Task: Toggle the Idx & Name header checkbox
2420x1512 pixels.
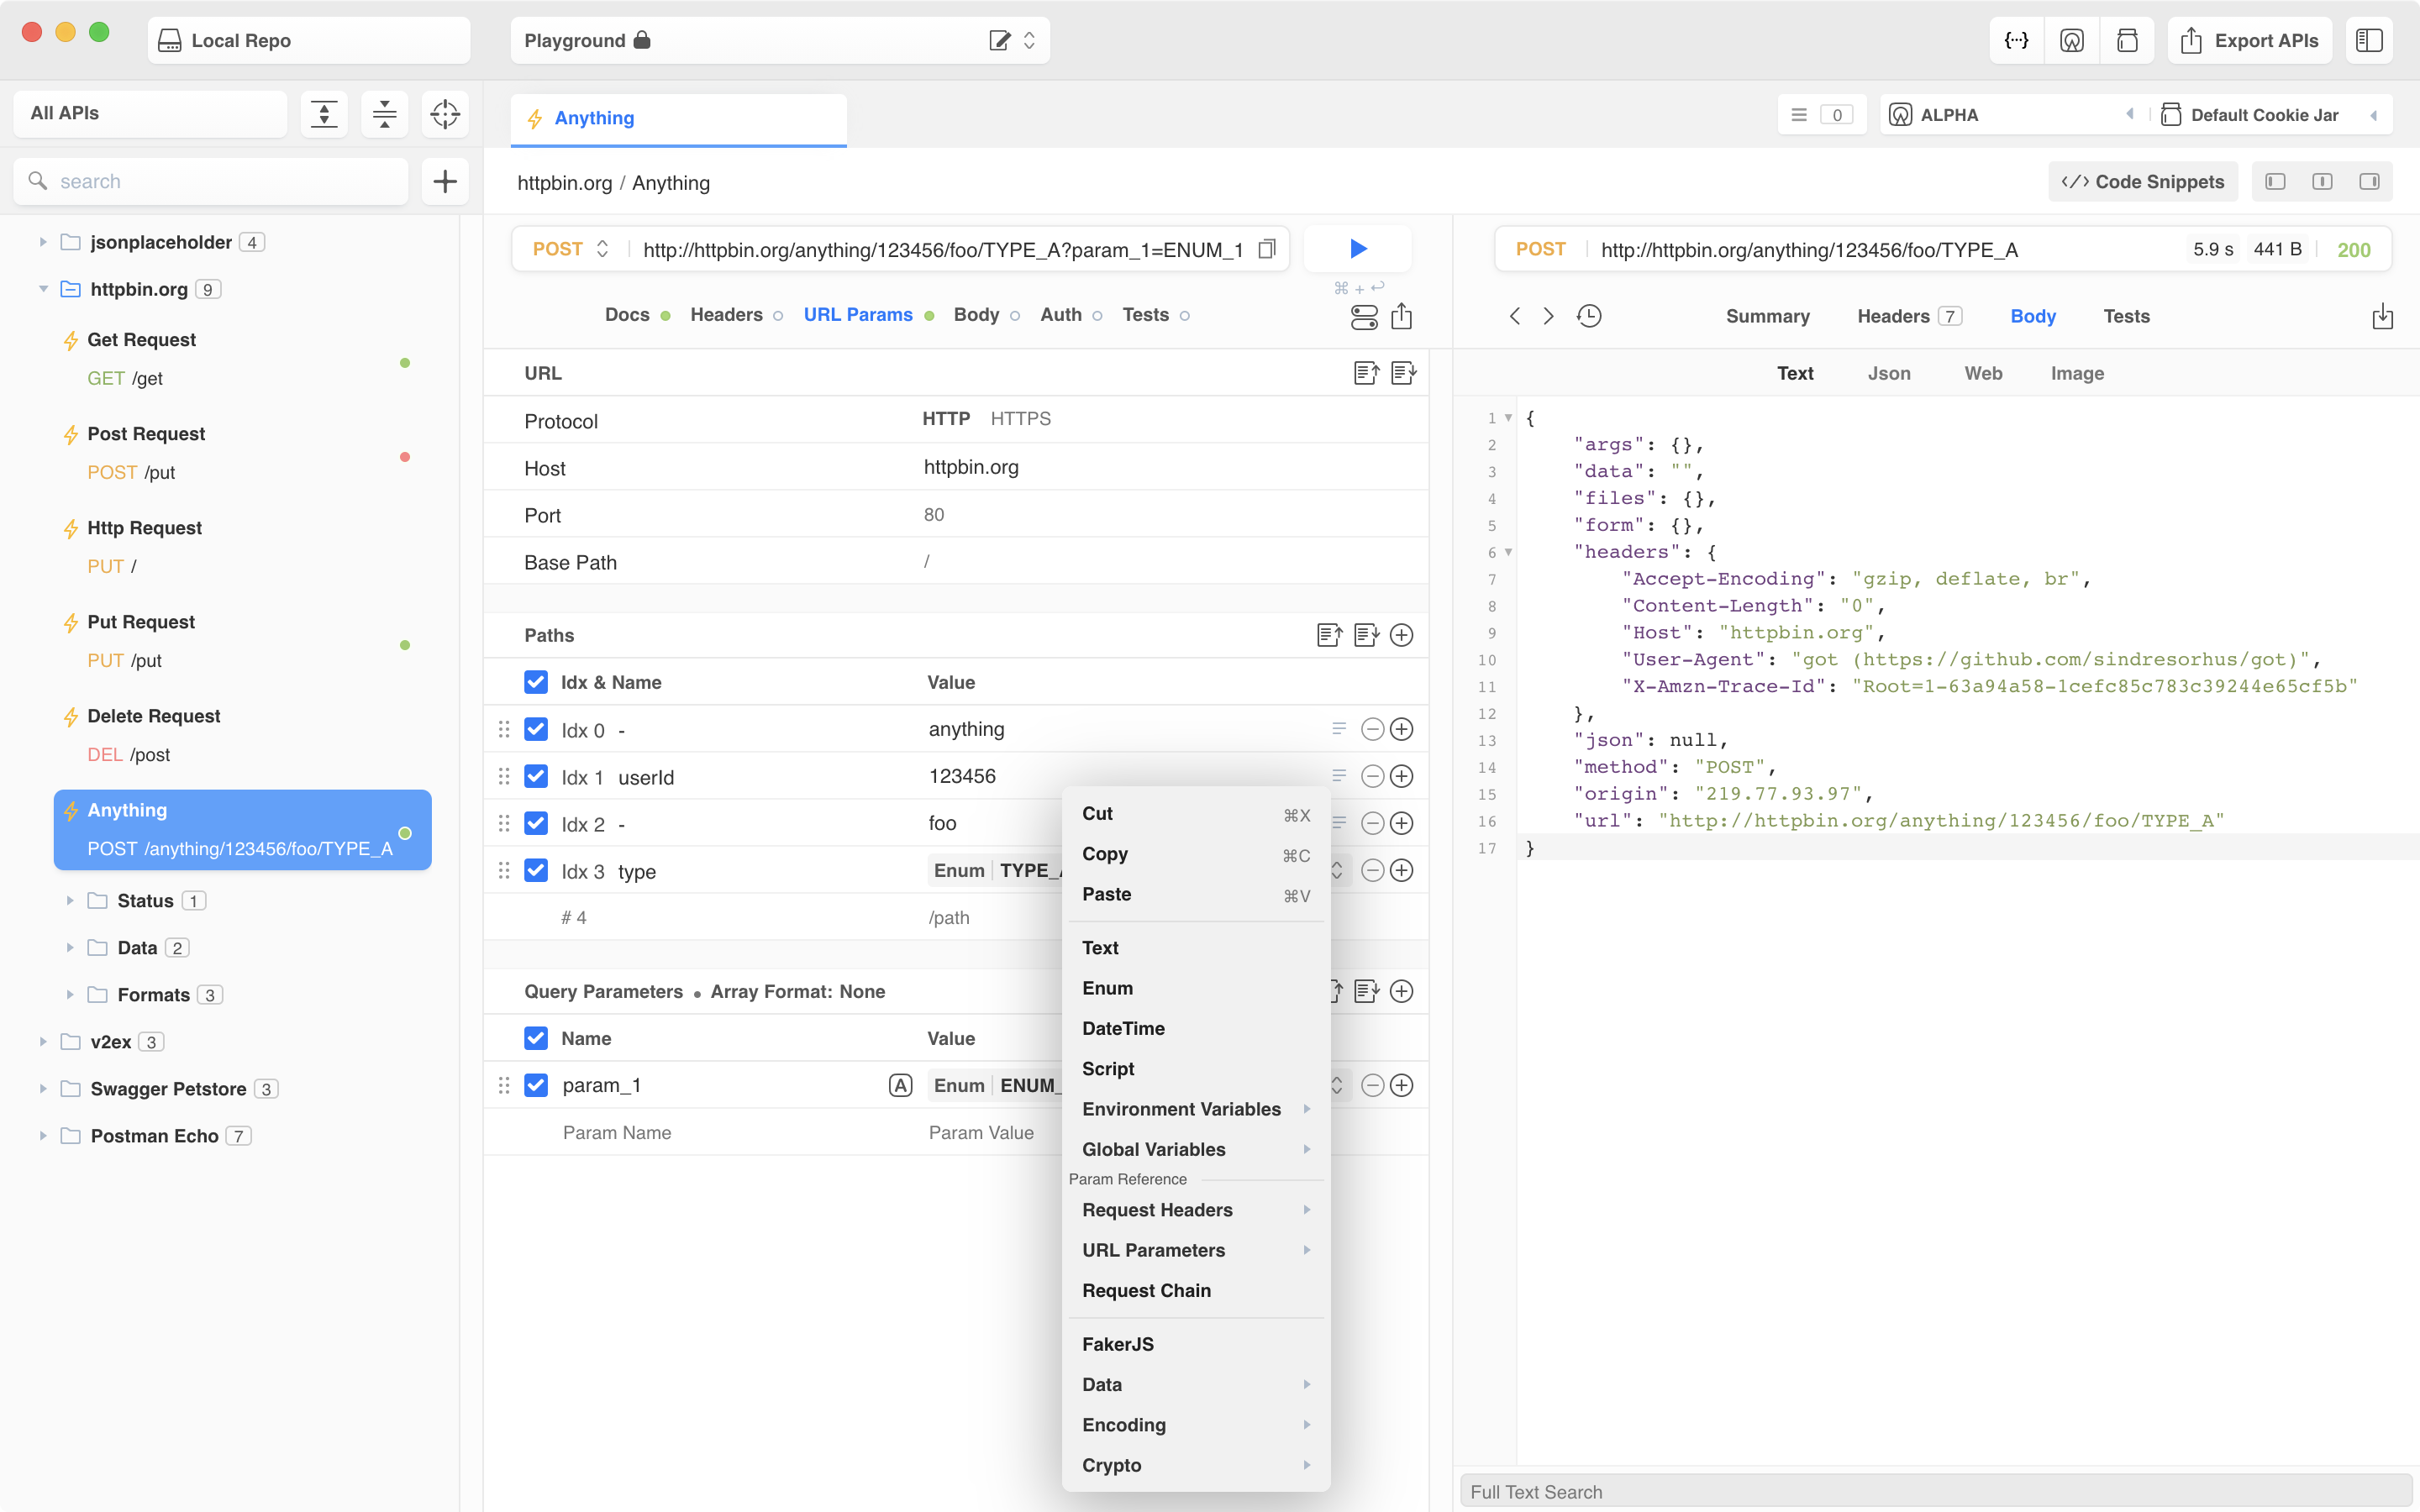Action: (x=536, y=682)
